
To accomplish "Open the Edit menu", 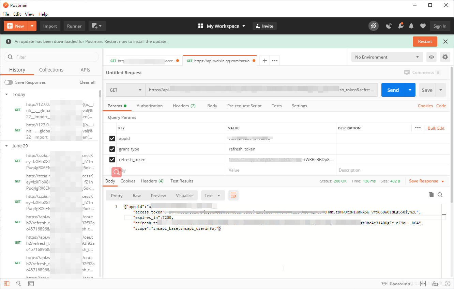I will (x=17, y=14).
